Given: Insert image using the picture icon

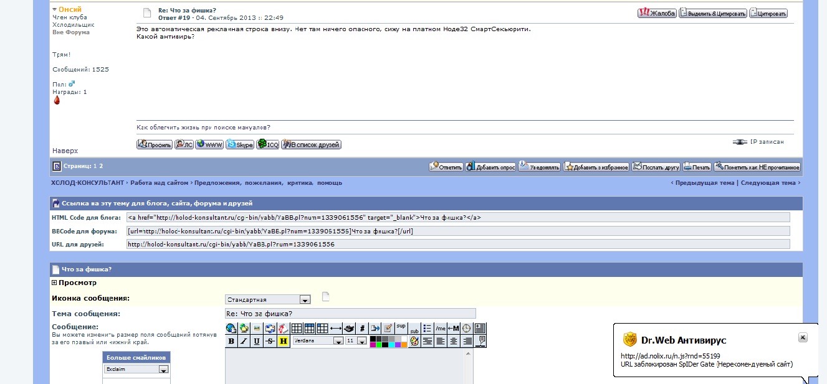Looking at the screenshot, I should [x=257, y=328].
